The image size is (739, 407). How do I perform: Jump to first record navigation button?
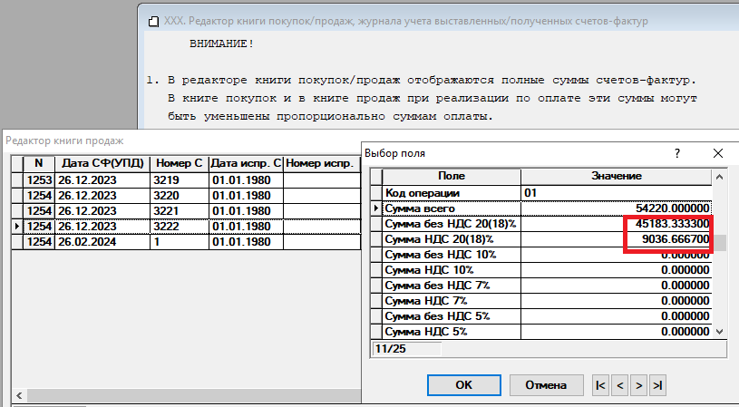[600, 385]
